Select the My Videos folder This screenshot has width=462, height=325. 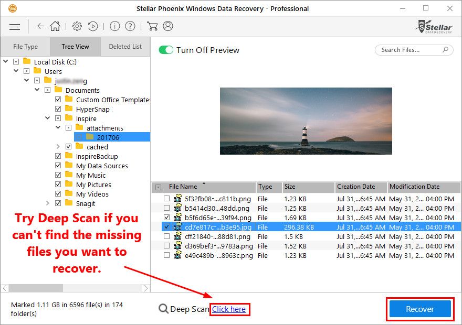click(x=92, y=194)
